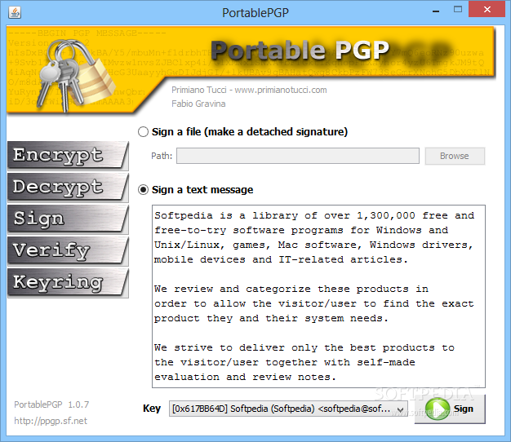The width and height of the screenshot is (511, 442).
Task: Click the Path: label
Action: pos(162,156)
